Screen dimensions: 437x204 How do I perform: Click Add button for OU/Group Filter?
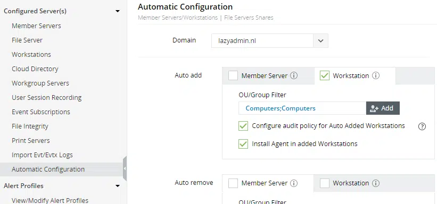[383, 108]
